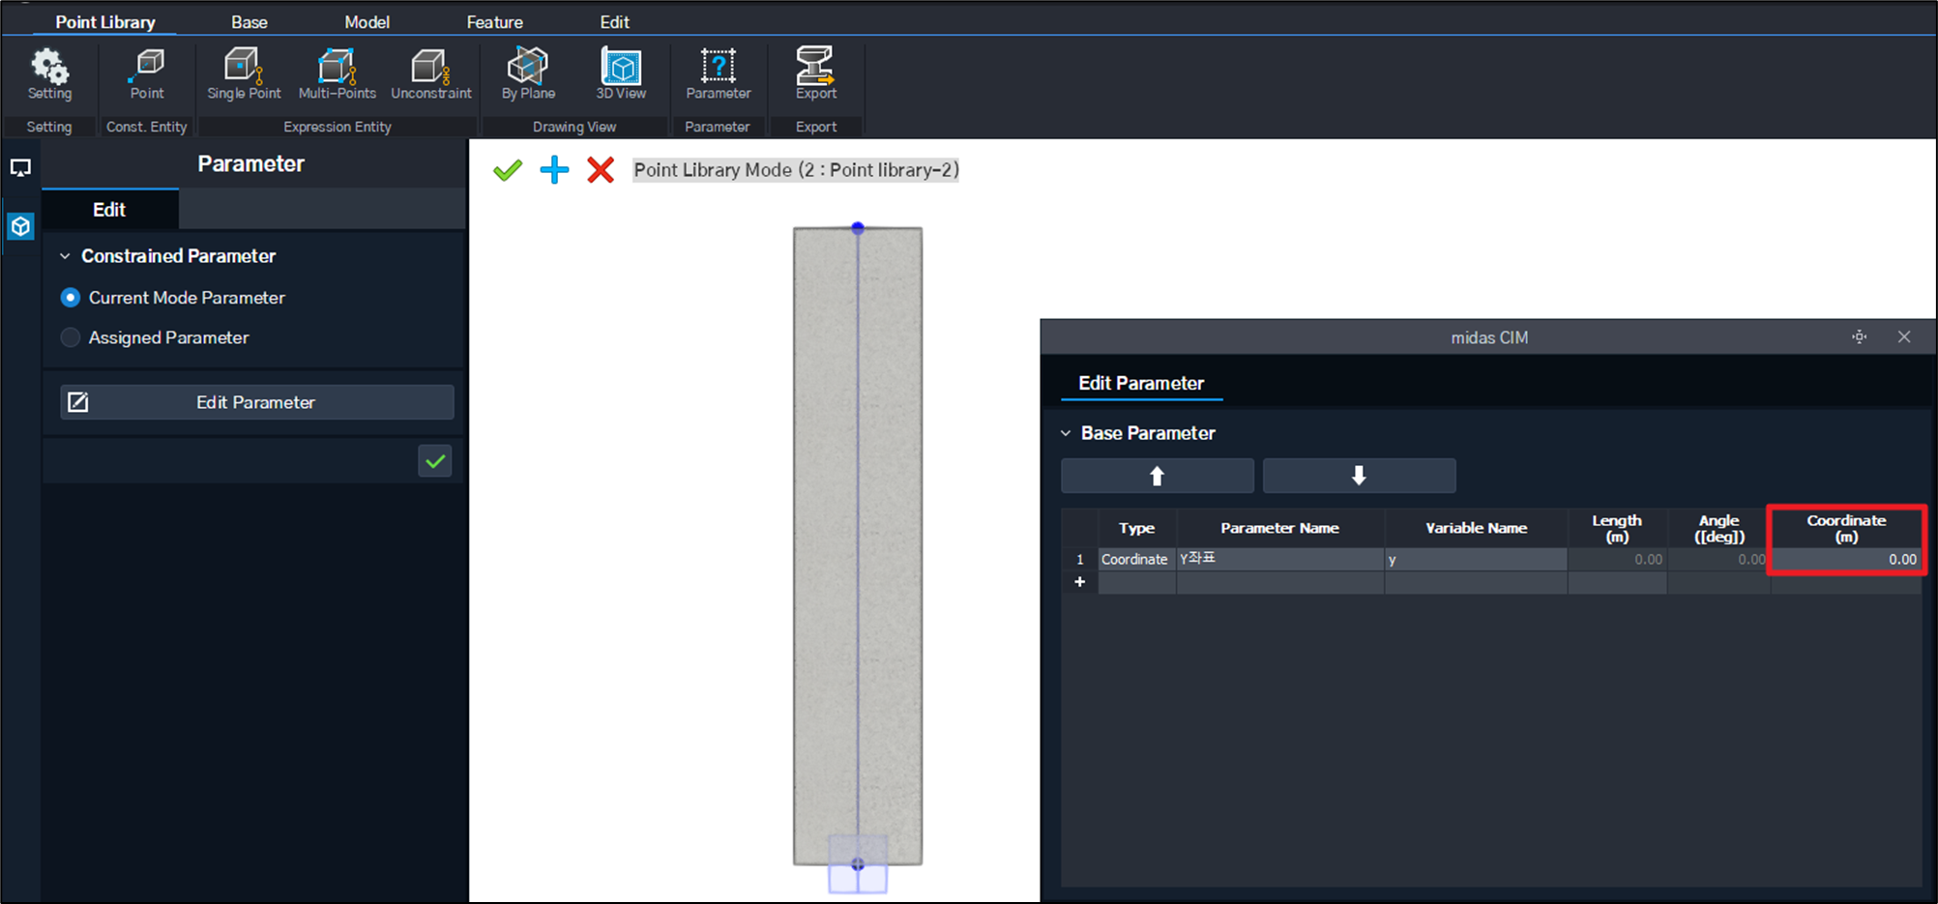Open the Export tool
1938x904 pixels.
click(x=815, y=73)
